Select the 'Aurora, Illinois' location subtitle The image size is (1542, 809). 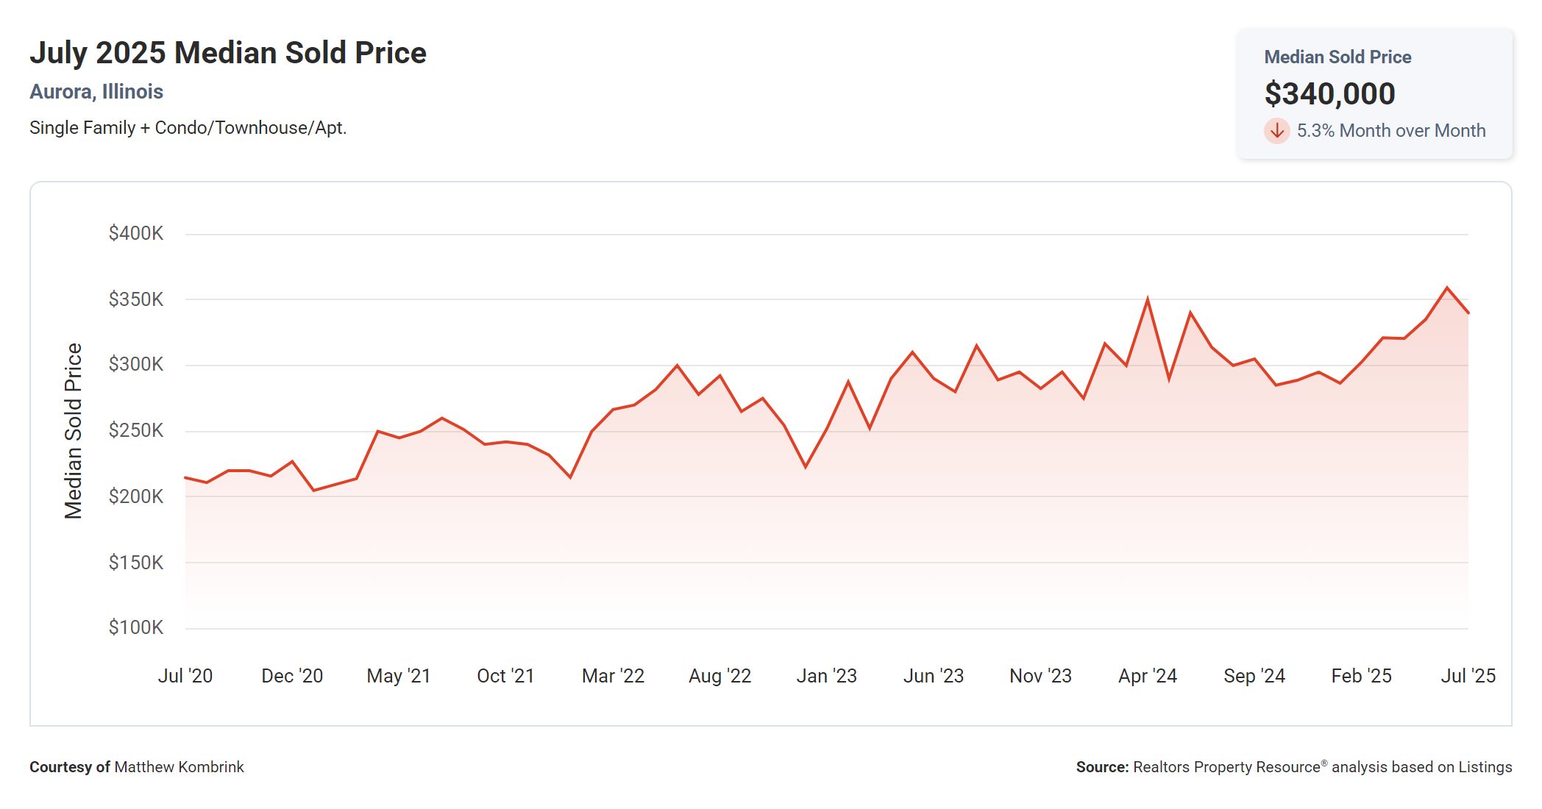(96, 91)
